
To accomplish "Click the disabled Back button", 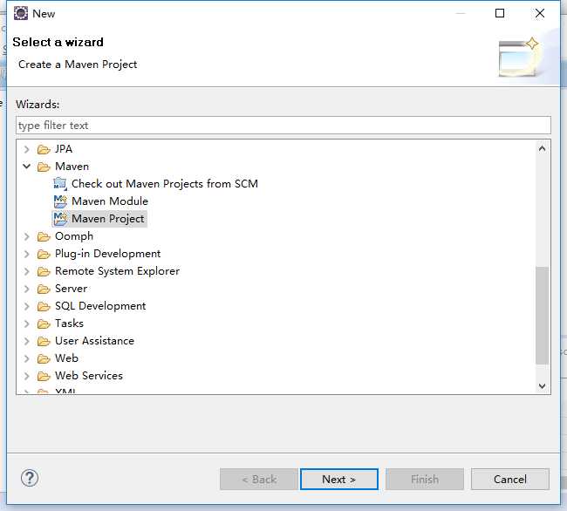I will 258,480.
